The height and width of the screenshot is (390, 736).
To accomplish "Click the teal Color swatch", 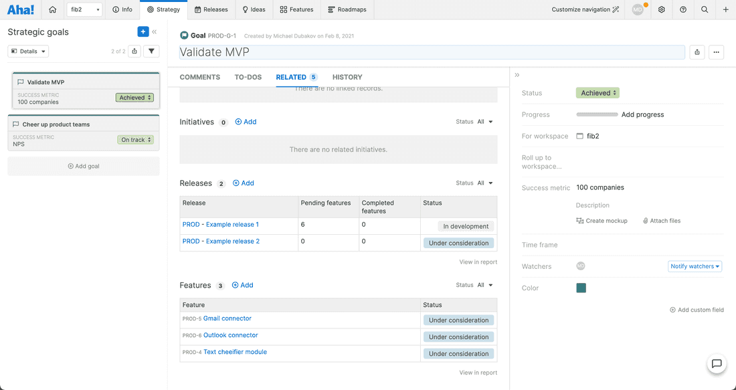I will click(x=581, y=288).
